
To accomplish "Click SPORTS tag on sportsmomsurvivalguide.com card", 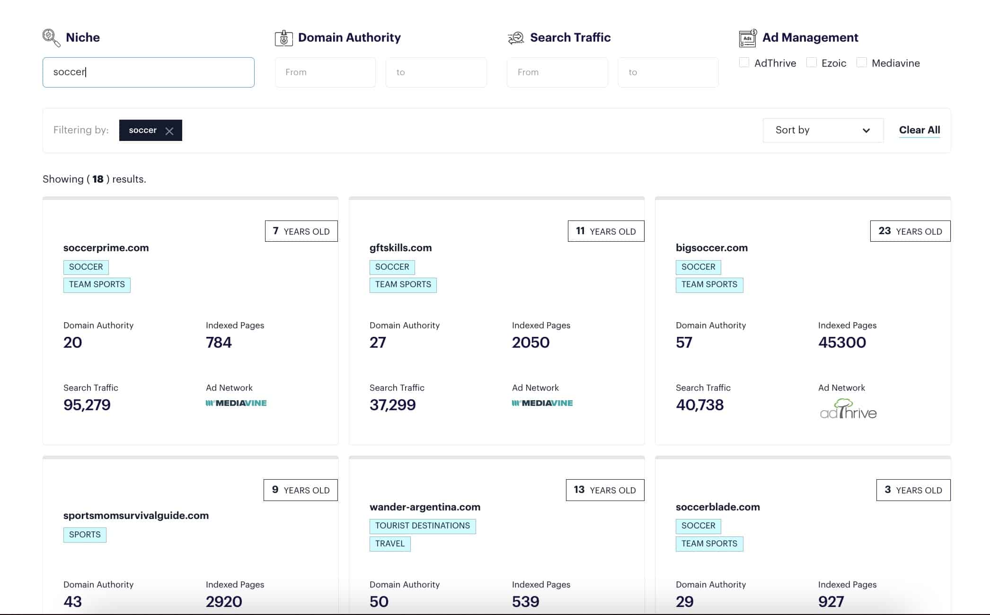I will [x=85, y=535].
